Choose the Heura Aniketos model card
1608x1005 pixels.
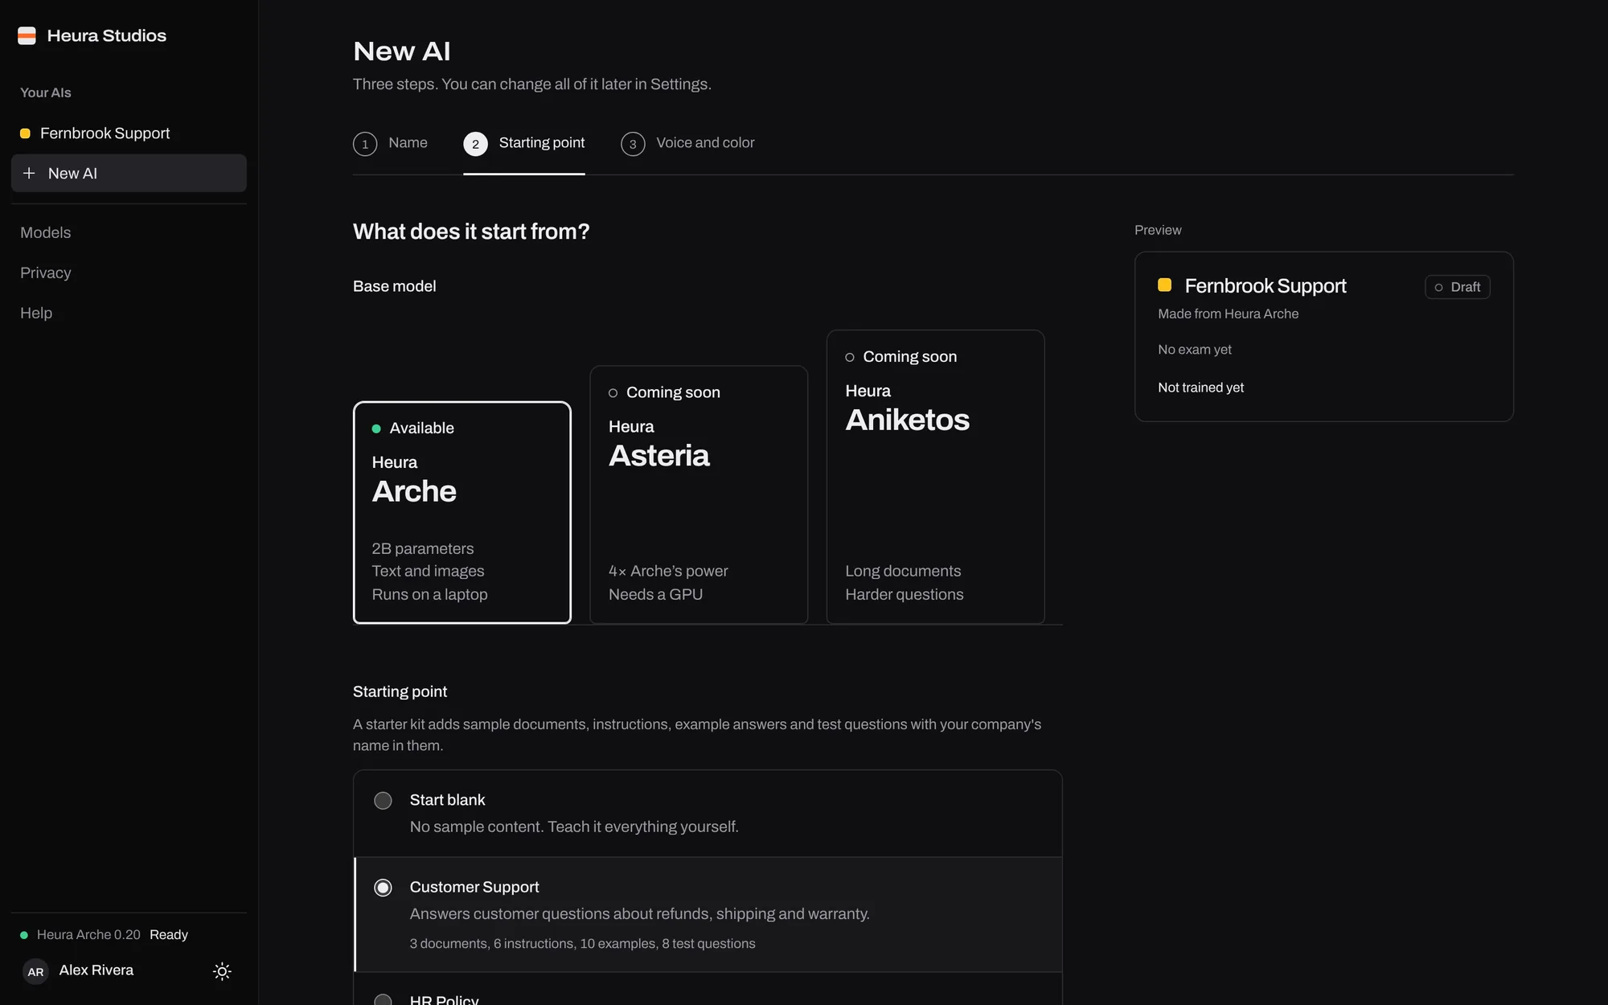(x=935, y=477)
